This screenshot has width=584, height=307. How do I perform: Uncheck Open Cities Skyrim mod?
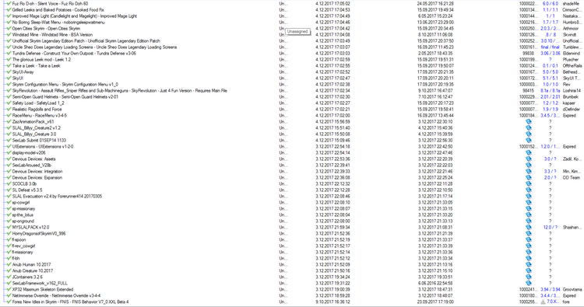(x=9, y=28)
